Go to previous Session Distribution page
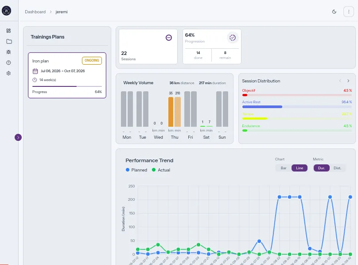The height and width of the screenshot is (265, 358). coord(340,81)
